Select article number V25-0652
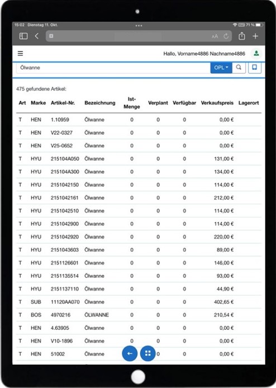Screen dimensions: 276x388 (x=61, y=146)
